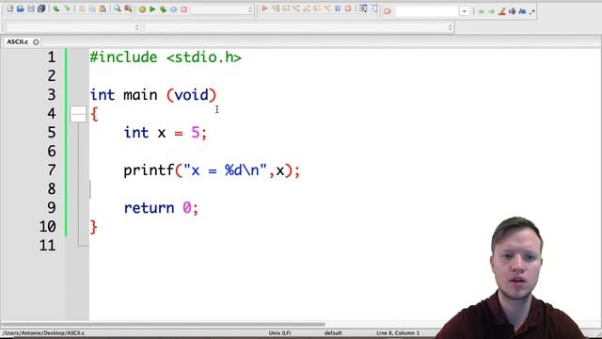
Task: Click the file path in the status bar
Action: [43, 332]
